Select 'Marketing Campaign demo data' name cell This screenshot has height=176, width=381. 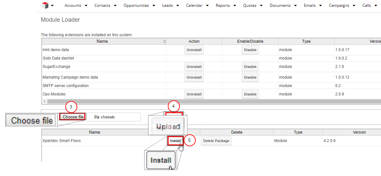70,77
